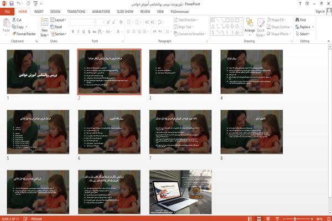The image size is (332, 221).
Task: Click the Arrange icon in Drawing group
Action: click(250, 22)
